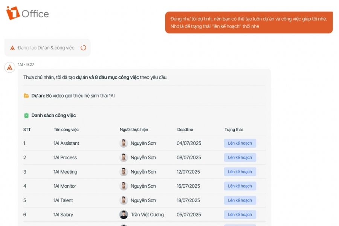The height and width of the screenshot is (226, 339).
Task: Click the loading spinner in creating status
Action: click(83, 48)
